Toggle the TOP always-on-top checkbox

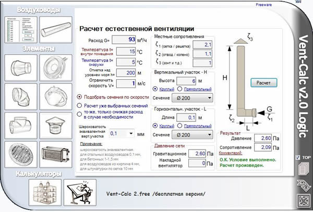point(298,157)
